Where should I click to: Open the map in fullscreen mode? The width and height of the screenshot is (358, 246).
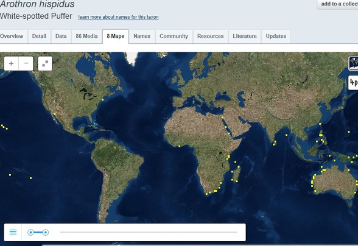[45, 63]
